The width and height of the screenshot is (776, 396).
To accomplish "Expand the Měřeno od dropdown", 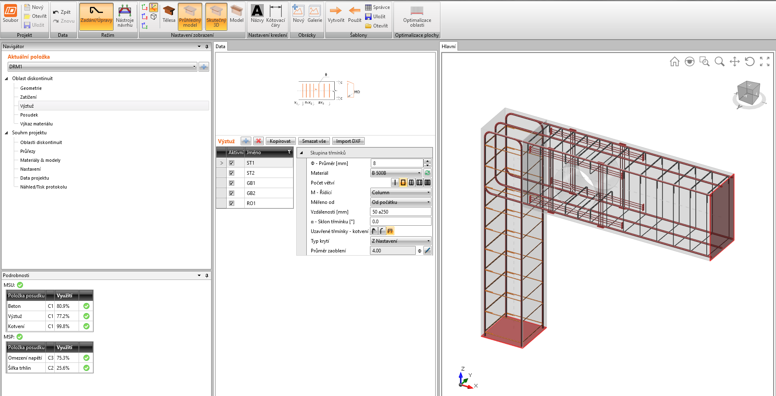I will pyautogui.click(x=400, y=202).
